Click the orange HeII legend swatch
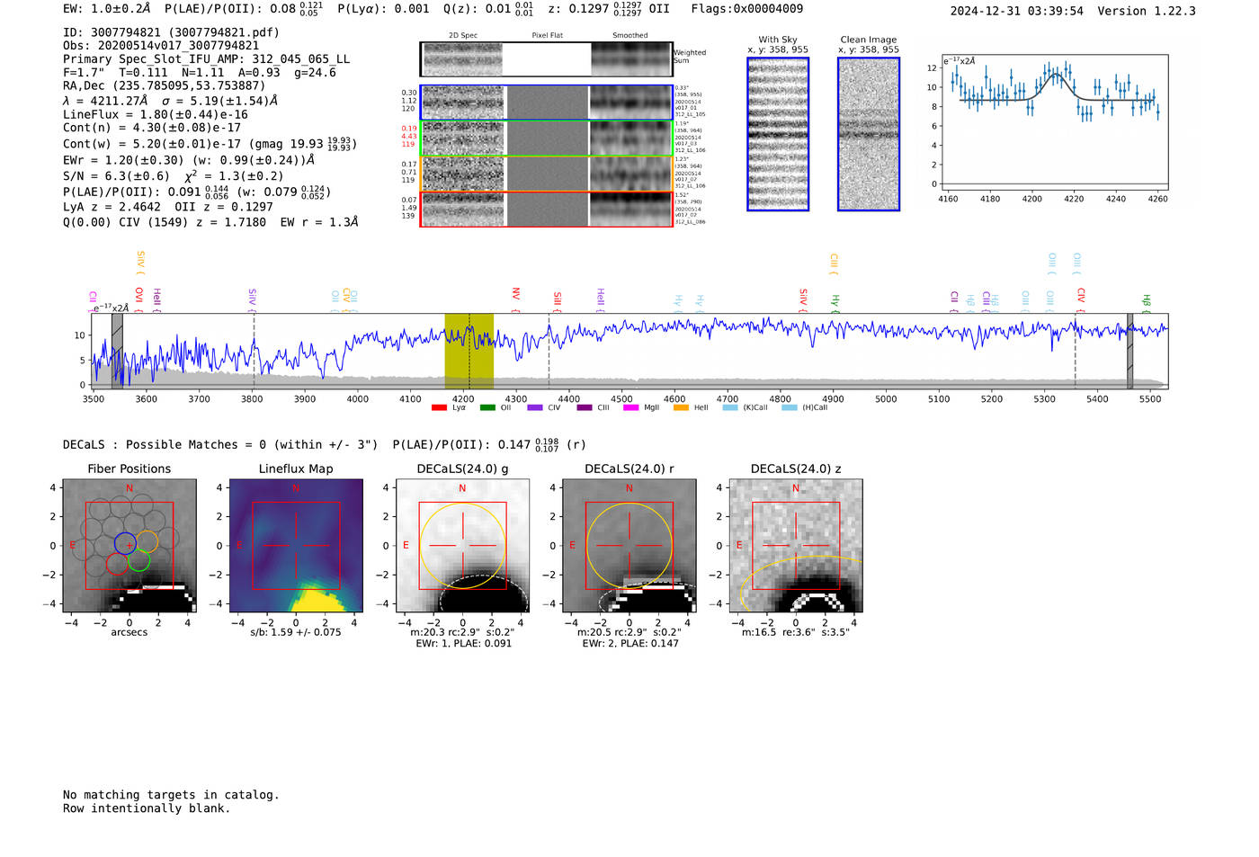Image resolution: width=1259 pixels, height=857 pixels. [681, 408]
